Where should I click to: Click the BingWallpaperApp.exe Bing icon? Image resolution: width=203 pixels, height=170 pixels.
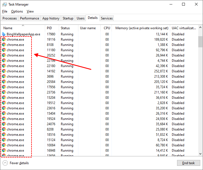tap(4, 34)
